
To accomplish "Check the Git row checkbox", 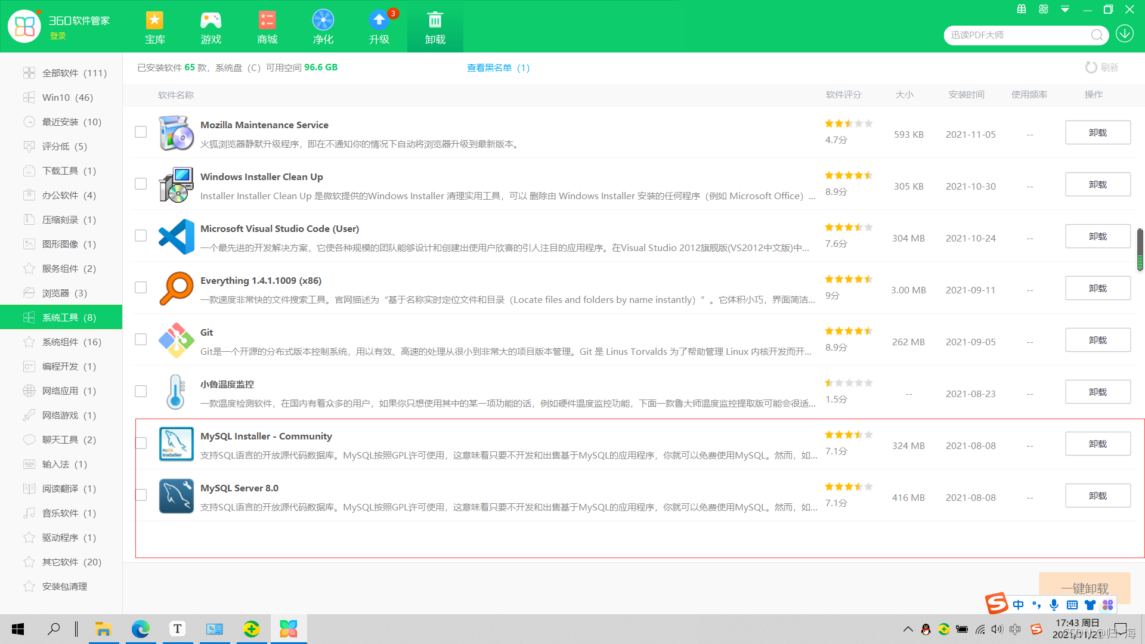I will click(141, 339).
